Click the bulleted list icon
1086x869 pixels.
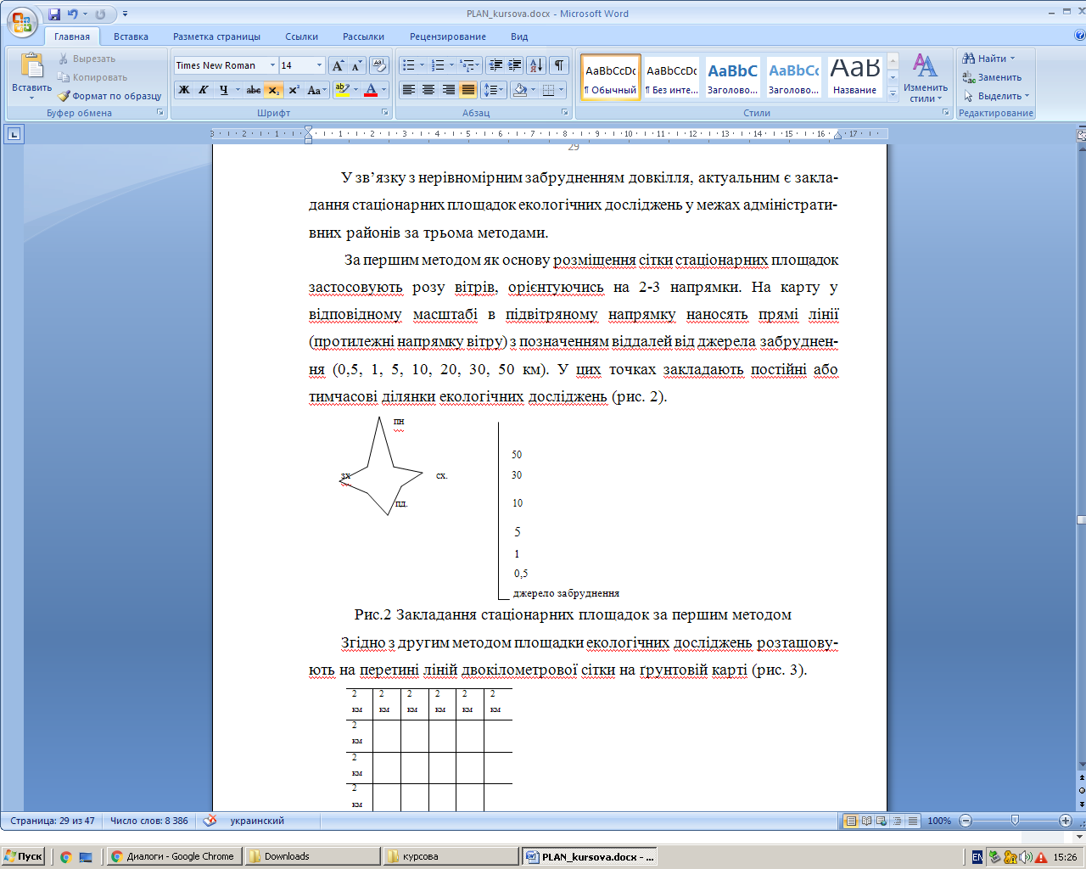(x=409, y=65)
